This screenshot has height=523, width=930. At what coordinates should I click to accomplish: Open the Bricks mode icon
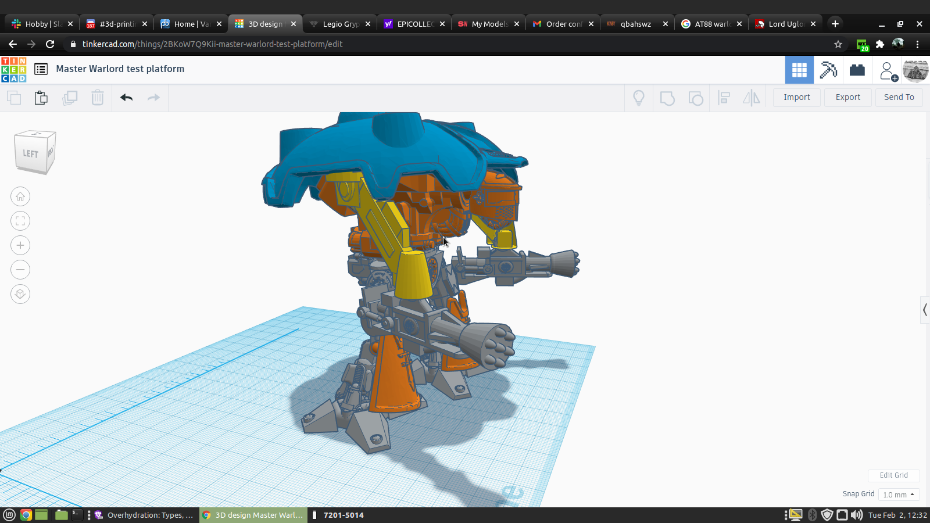(857, 70)
